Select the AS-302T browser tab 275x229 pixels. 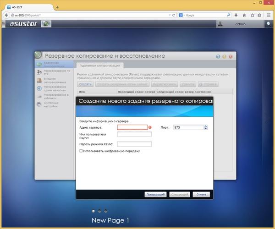[29, 7]
